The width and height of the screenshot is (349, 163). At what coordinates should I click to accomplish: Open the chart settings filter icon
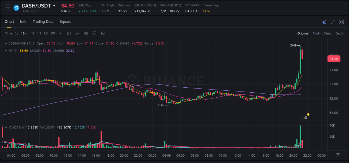94,33
